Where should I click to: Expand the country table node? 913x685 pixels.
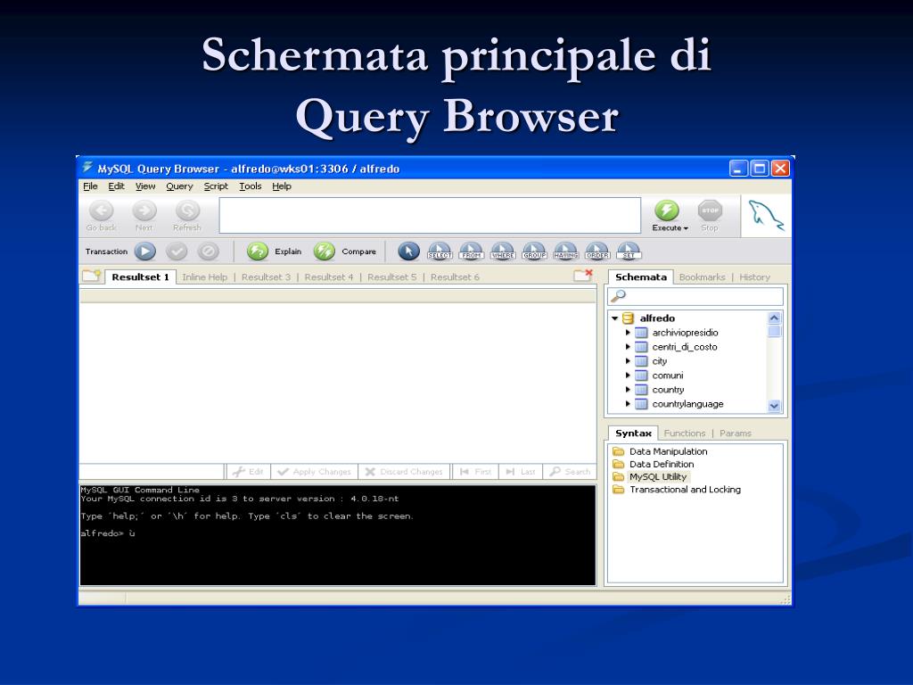pyautogui.click(x=628, y=390)
